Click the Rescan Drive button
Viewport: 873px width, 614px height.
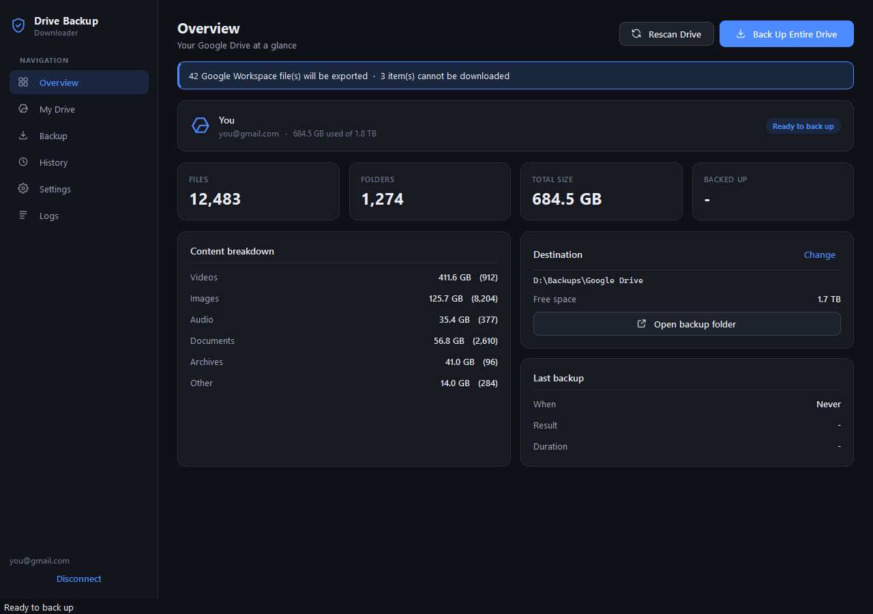pos(666,34)
